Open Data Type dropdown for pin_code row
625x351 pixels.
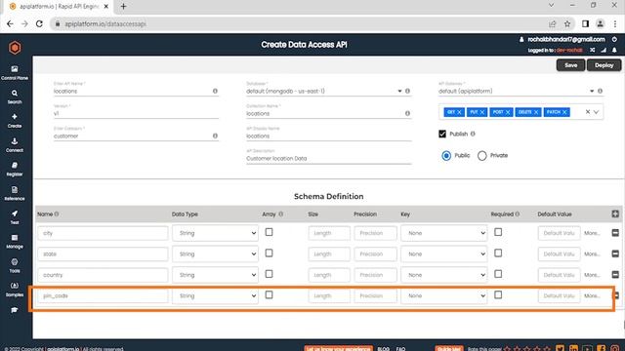pyautogui.click(x=215, y=295)
